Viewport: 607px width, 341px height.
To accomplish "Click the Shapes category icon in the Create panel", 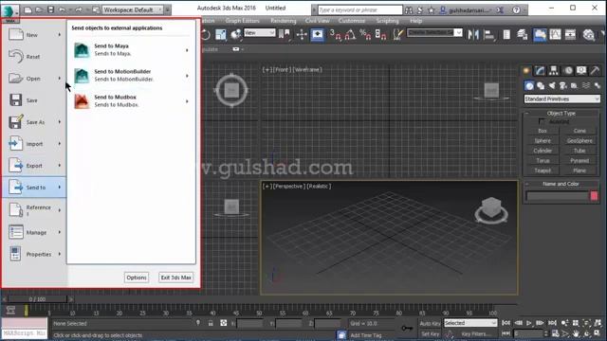I will click(541, 85).
